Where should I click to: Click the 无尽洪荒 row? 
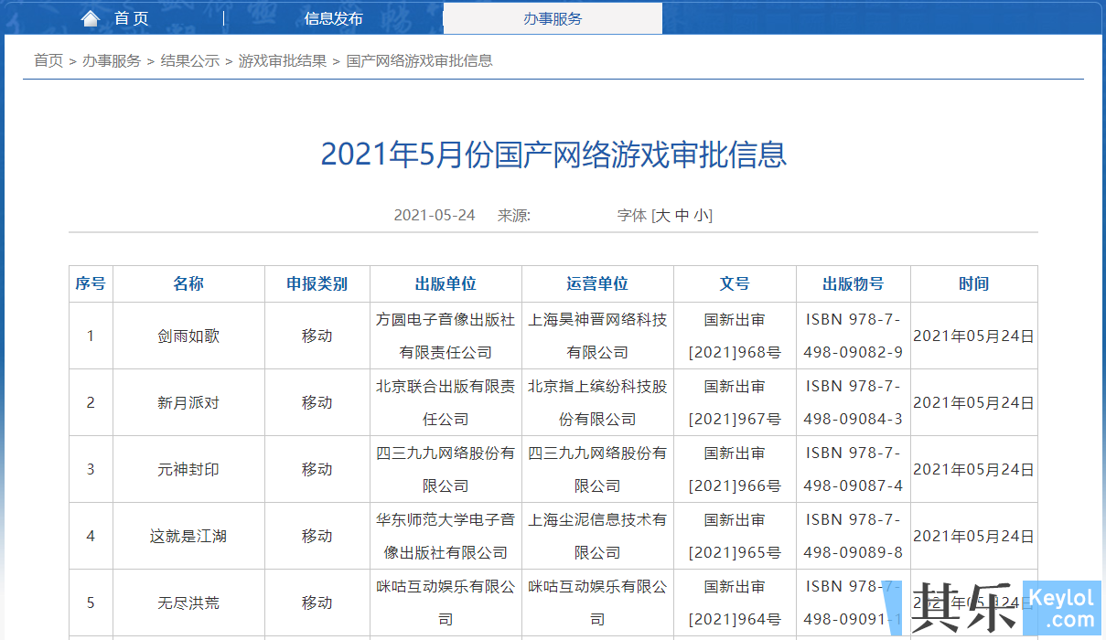pos(188,603)
